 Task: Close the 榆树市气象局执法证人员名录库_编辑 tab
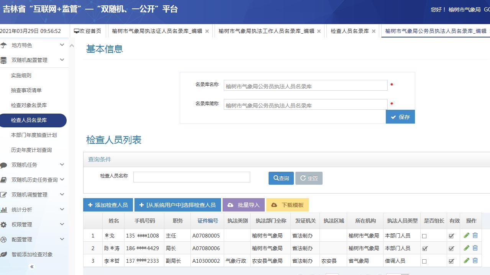coord(207,31)
